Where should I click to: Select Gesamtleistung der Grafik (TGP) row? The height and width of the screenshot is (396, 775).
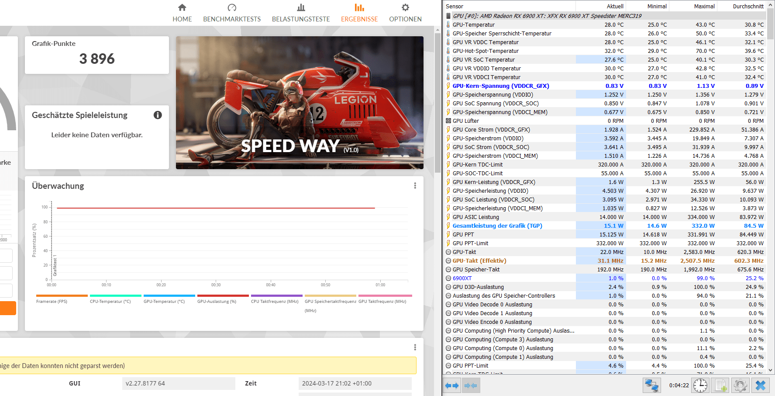coord(605,226)
